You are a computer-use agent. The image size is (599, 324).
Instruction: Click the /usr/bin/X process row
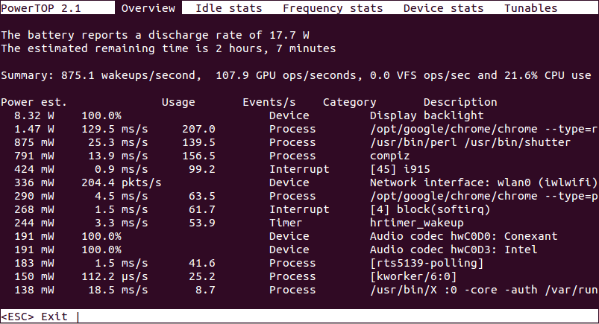[x=300, y=290]
